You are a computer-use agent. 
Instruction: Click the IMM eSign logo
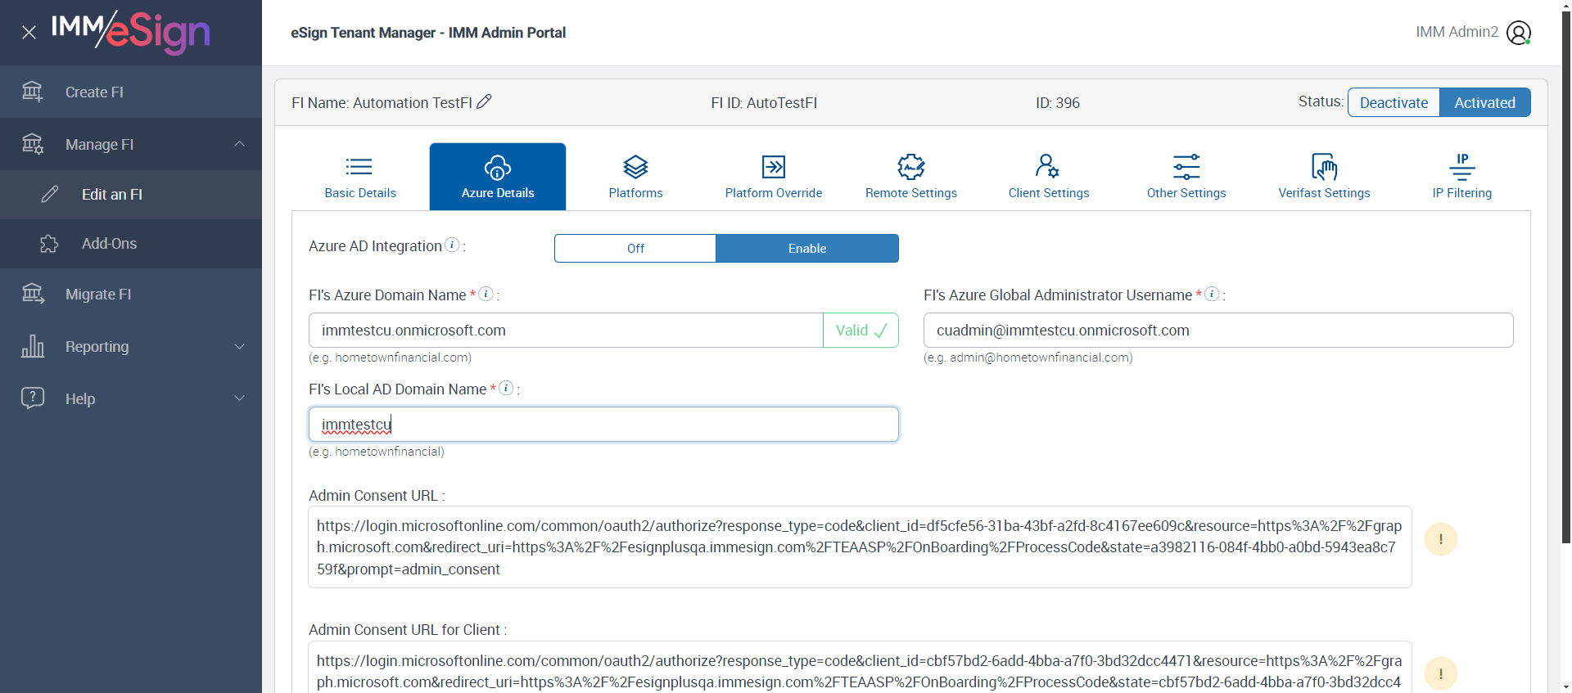[x=131, y=32]
